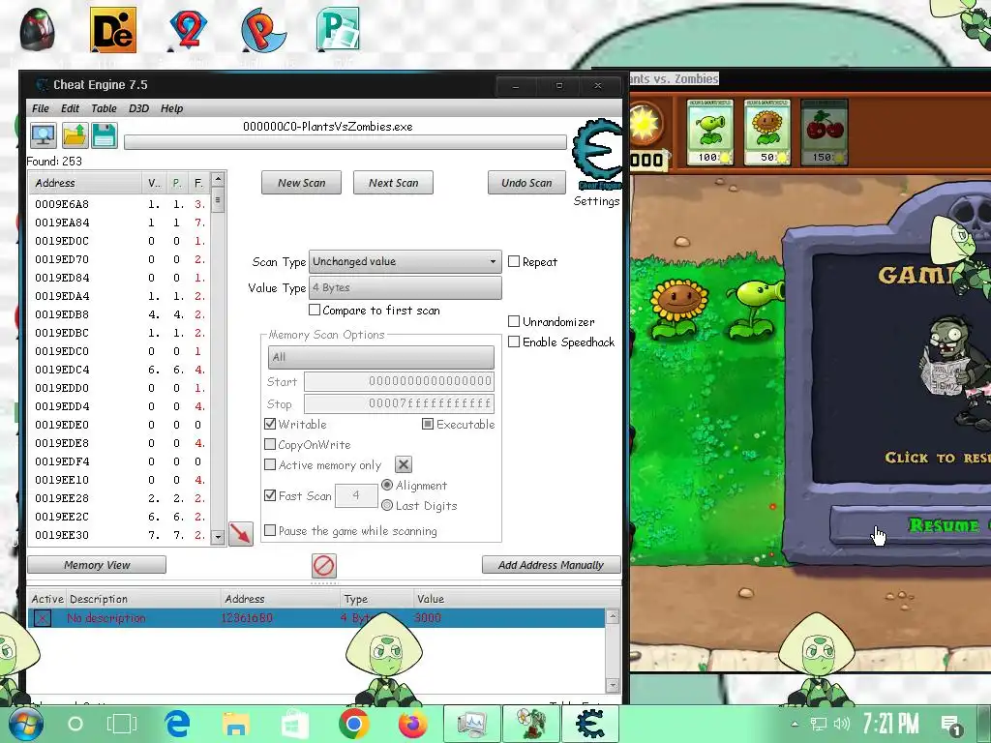Click the red clear address list icon

point(323,565)
